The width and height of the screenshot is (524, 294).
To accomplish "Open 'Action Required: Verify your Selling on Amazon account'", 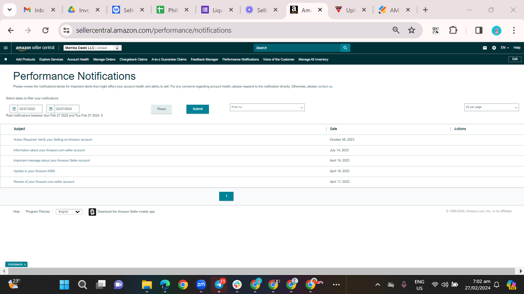I will (x=53, y=139).
